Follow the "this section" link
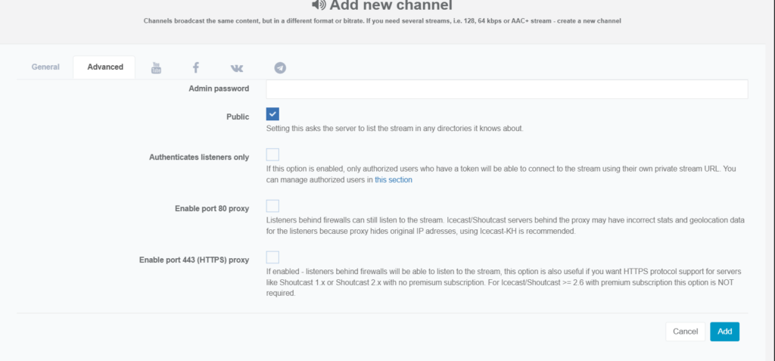The image size is (775, 361). [x=393, y=180]
